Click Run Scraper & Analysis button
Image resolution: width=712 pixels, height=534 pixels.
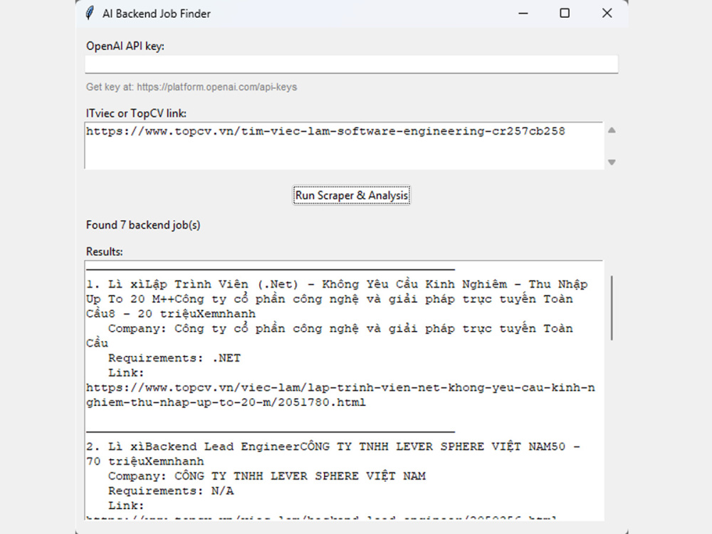click(x=352, y=195)
